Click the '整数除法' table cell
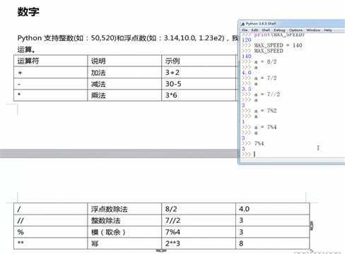The image size is (345, 254). pyautogui.click(x=124, y=220)
